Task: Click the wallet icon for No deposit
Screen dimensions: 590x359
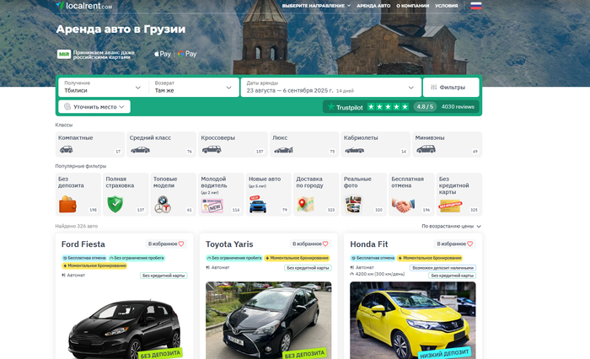Action: point(67,204)
